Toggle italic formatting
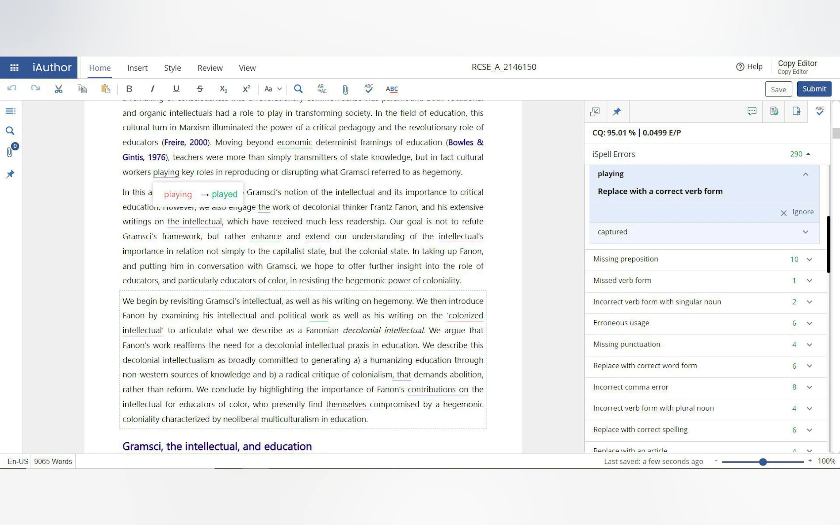The height and width of the screenshot is (525, 840). click(x=152, y=89)
